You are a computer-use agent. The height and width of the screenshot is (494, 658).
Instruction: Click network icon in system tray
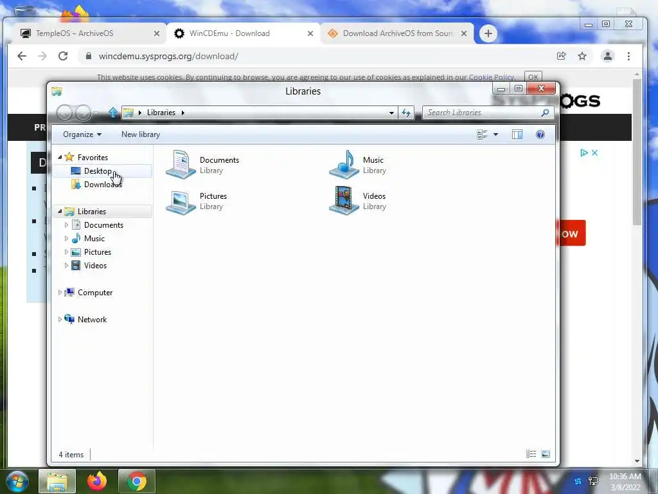593,481
